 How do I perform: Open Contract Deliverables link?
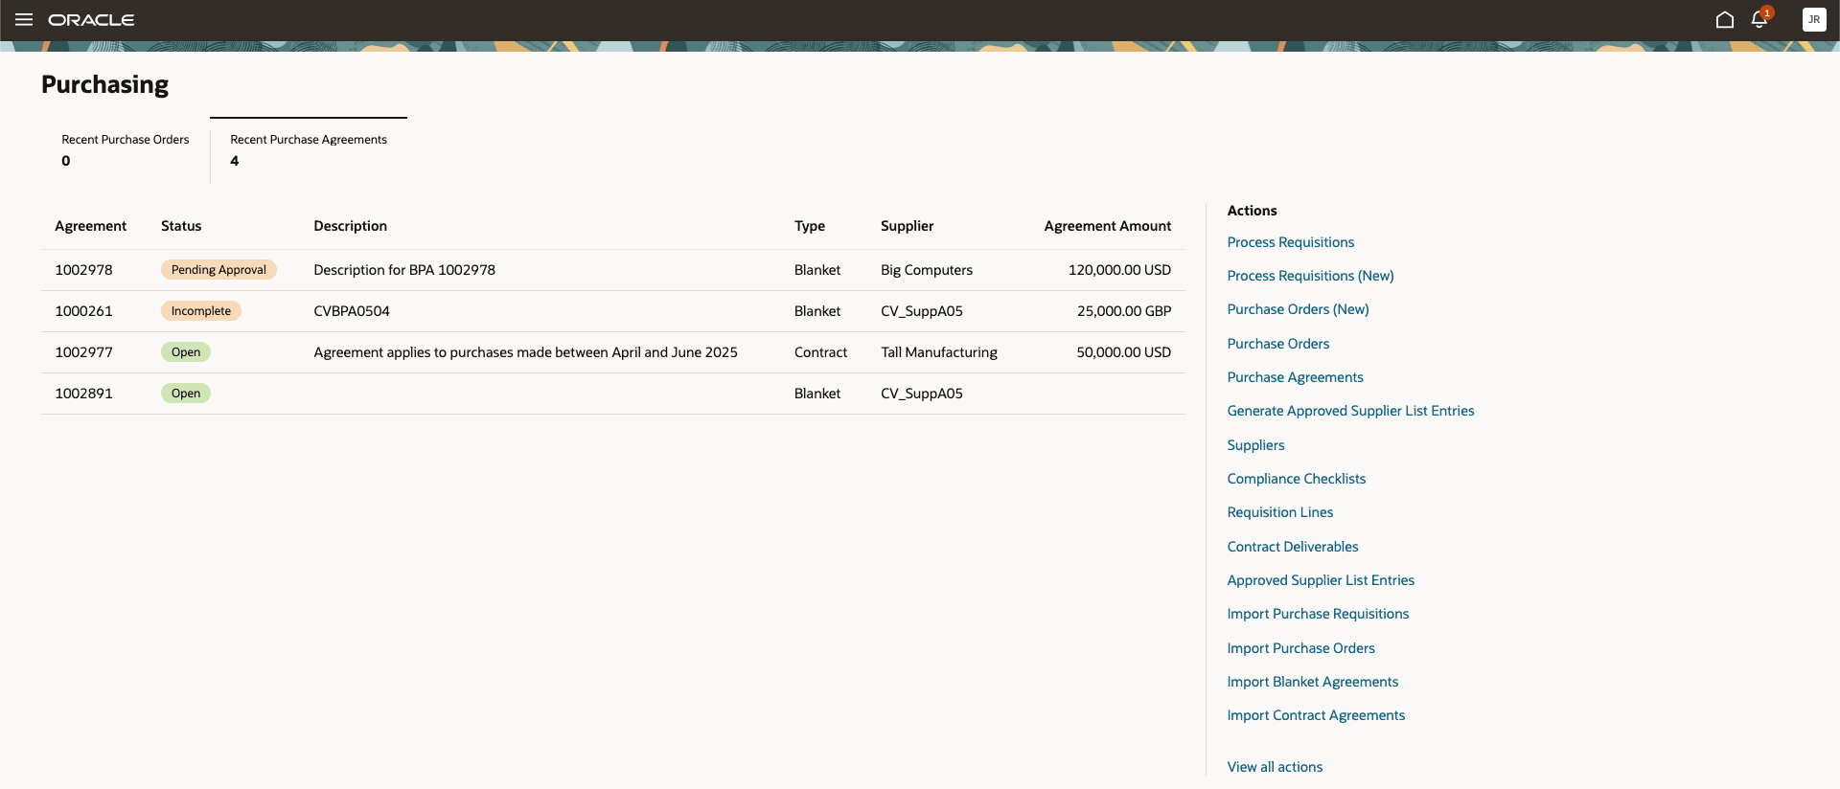click(1292, 547)
